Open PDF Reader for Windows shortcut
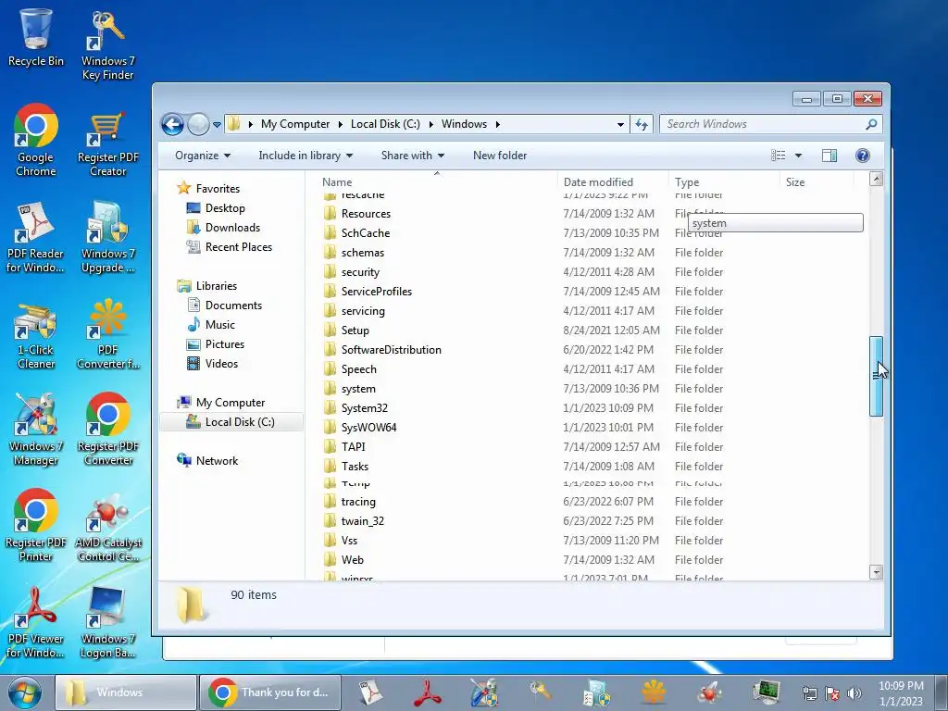The height and width of the screenshot is (711, 948). click(35, 237)
